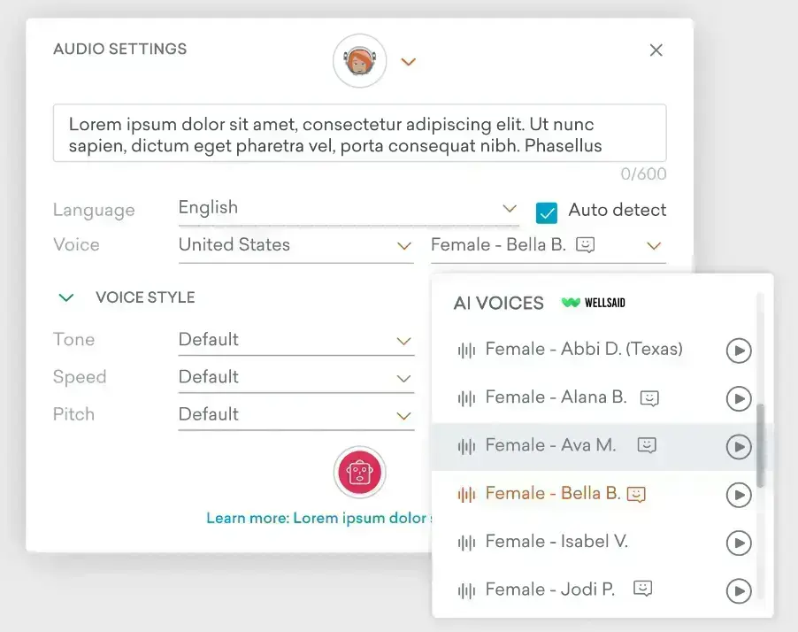The image size is (798, 632).
Task: Click the orange emotion icon beside Bella B. in list
Action: 636,494
